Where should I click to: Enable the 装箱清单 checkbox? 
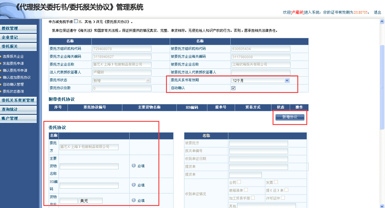click(246, 190)
